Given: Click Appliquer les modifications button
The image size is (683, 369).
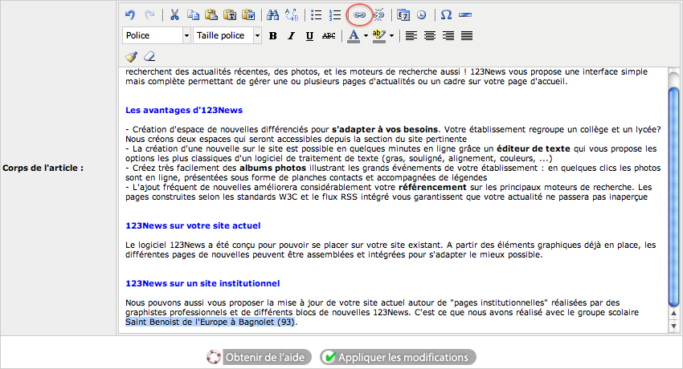Looking at the screenshot, I should coord(399,356).
